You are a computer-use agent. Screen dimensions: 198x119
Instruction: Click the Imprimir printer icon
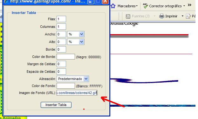point(162,16)
